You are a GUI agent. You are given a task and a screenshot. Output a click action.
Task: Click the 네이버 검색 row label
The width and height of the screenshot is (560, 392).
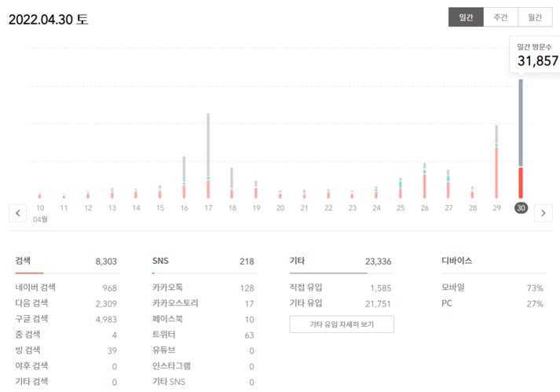(x=35, y=288)
